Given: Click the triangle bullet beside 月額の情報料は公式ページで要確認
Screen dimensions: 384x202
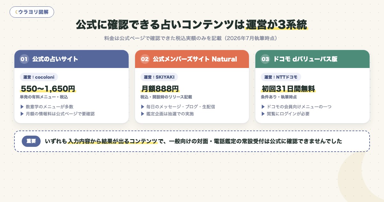Looking at the screenshot, I should (22, 114).
